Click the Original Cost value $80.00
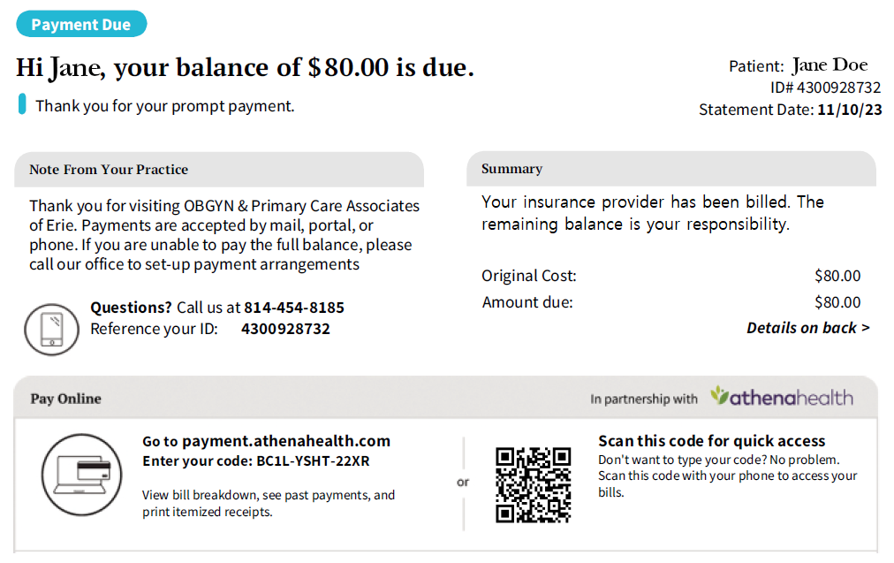The image size is (894, 563). [x=837, y=276]
